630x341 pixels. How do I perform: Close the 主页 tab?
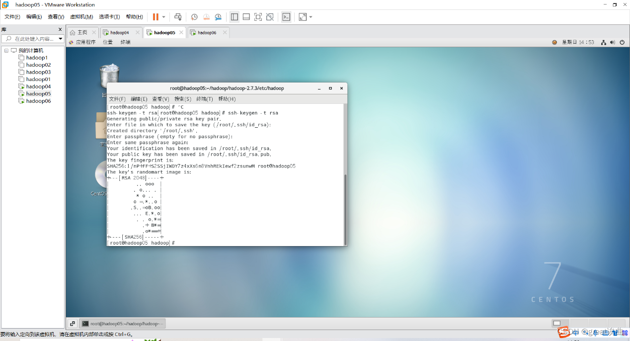click(94, 32)
